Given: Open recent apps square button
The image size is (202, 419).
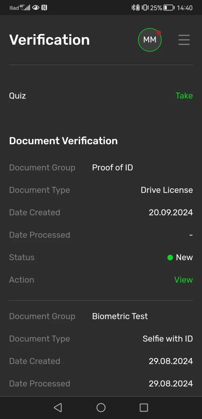Looking at the screenshot, I should click(x=144, y=408).
